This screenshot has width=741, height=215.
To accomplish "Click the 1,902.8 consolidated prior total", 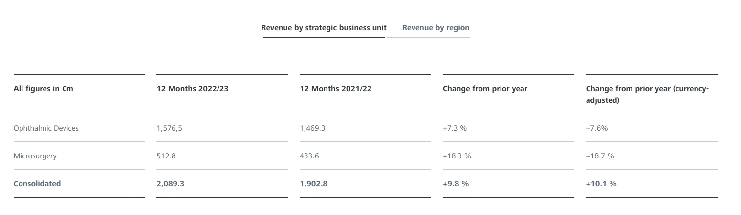I will (313, 184).
